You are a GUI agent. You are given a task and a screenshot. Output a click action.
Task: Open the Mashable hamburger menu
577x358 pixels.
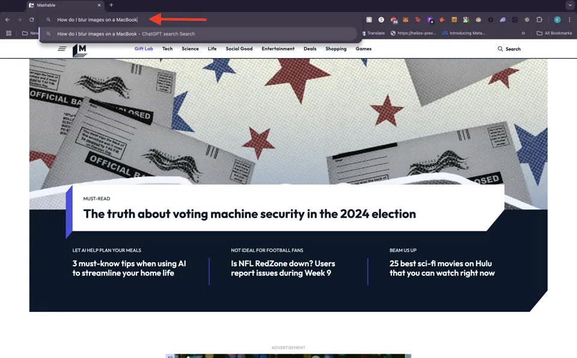pos(62,49)
